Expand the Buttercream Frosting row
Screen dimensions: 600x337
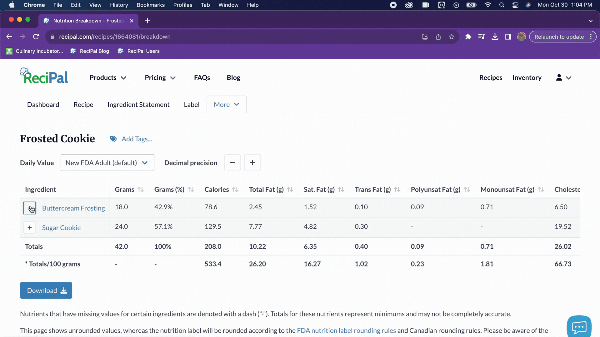coord(30,208)
